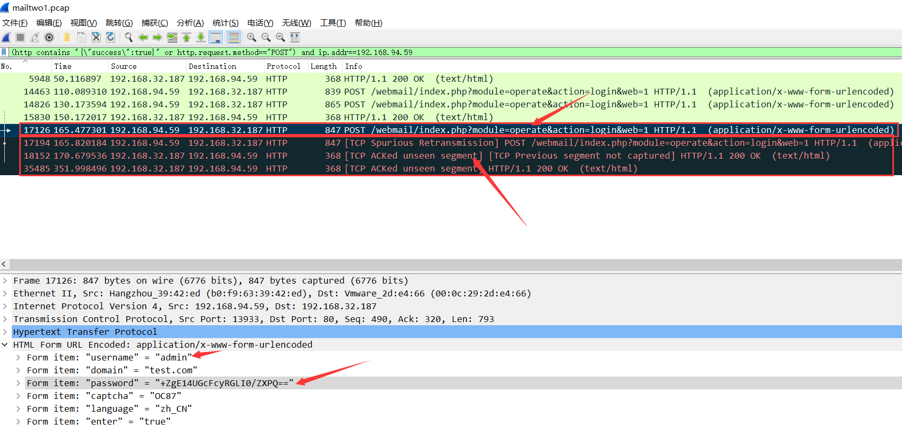Click the zoom in icon
This screenshot has height=439, width=902.
tap(251, 37)
